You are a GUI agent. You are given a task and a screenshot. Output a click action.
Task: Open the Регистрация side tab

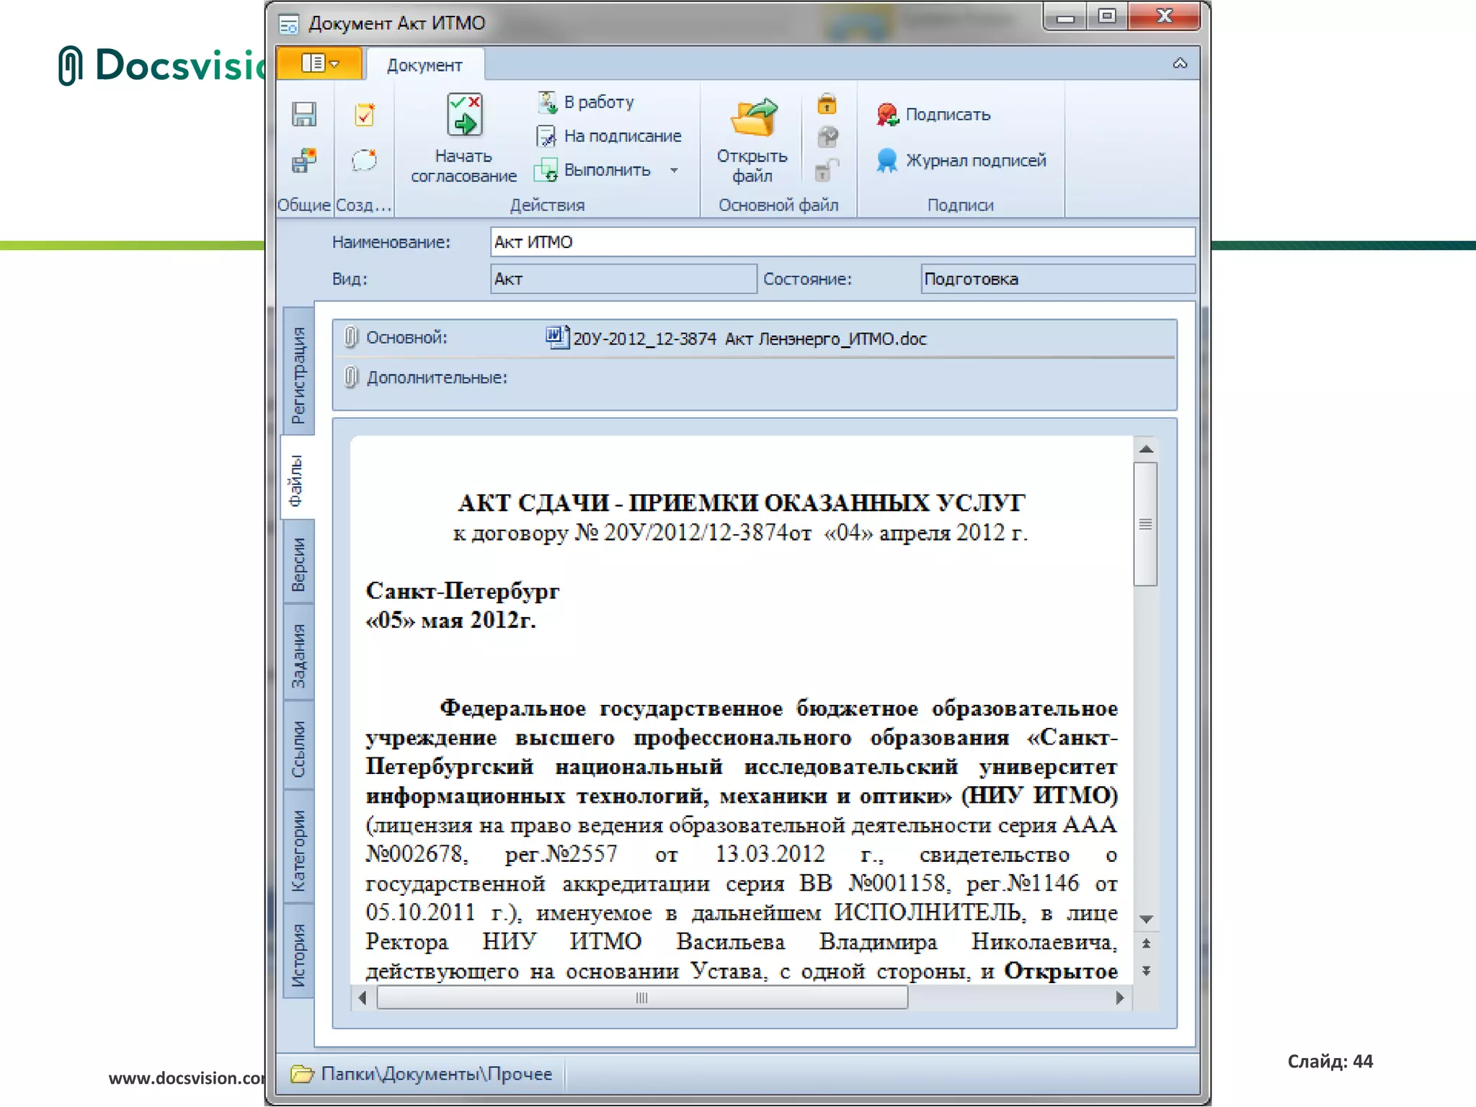point(298,373)
